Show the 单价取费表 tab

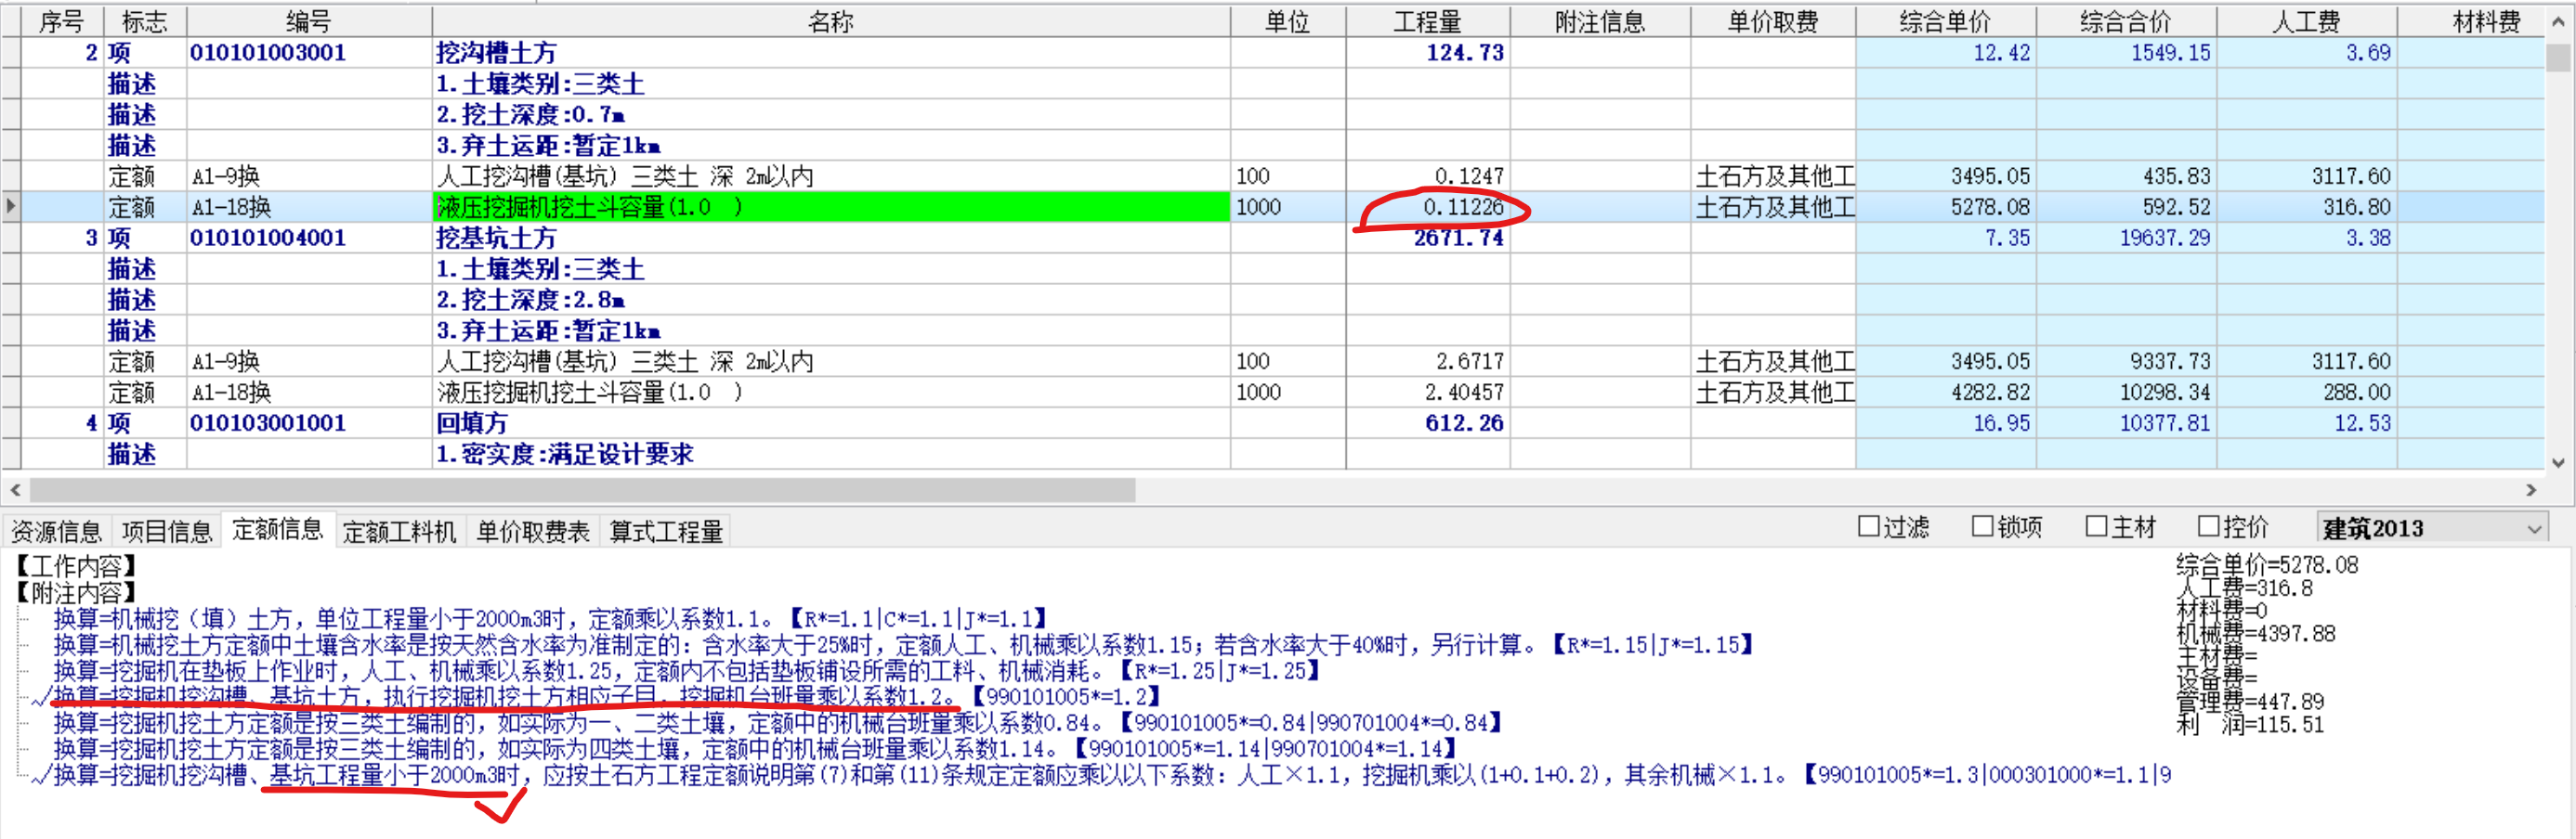tap(532, 532)
